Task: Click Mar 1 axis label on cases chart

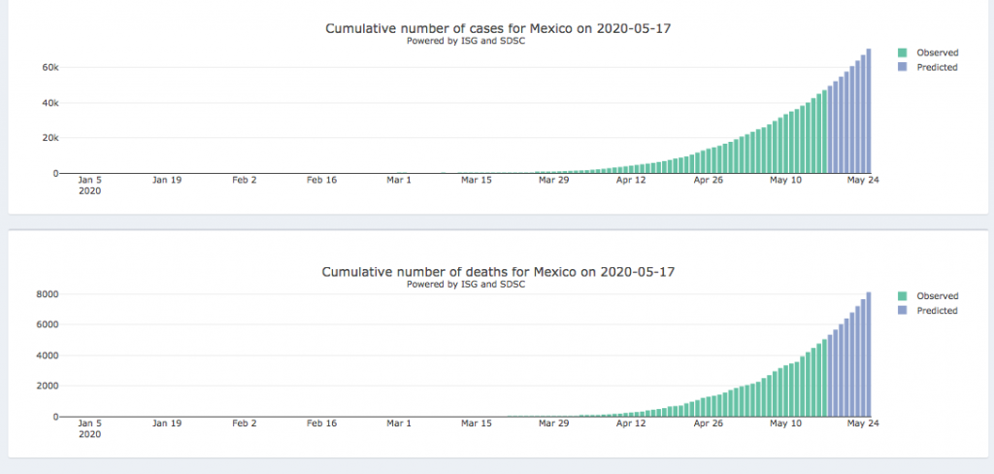Action: (x=398, y=180)
